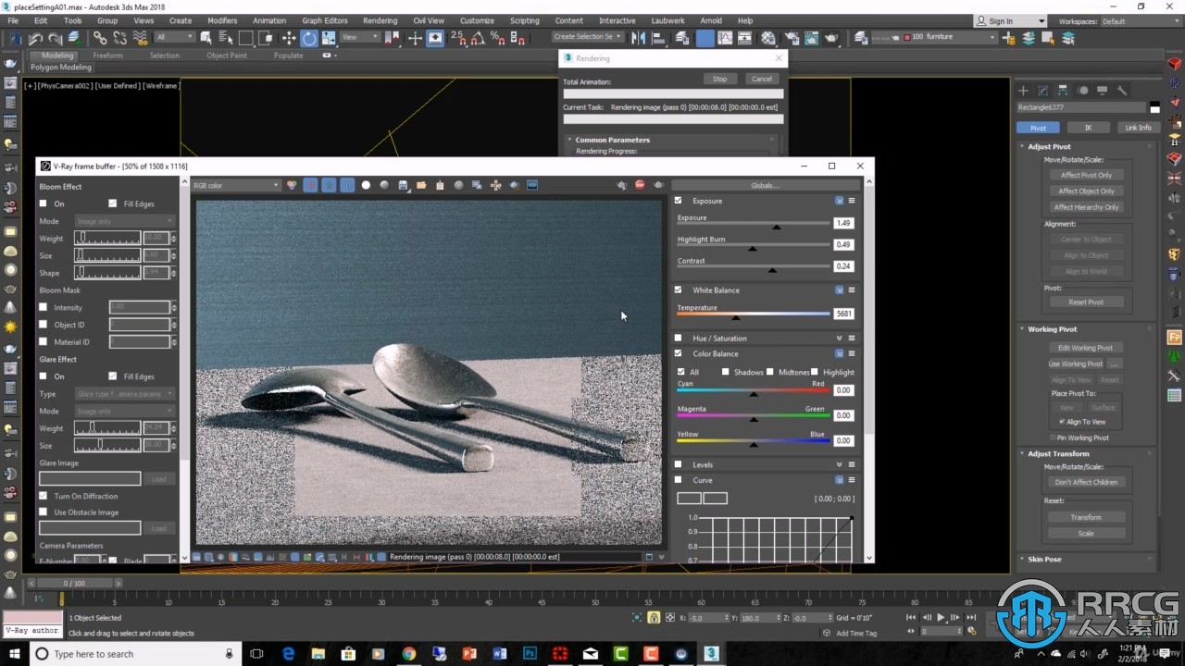Activate the Select and Rotate tool

tap(309, 38)
